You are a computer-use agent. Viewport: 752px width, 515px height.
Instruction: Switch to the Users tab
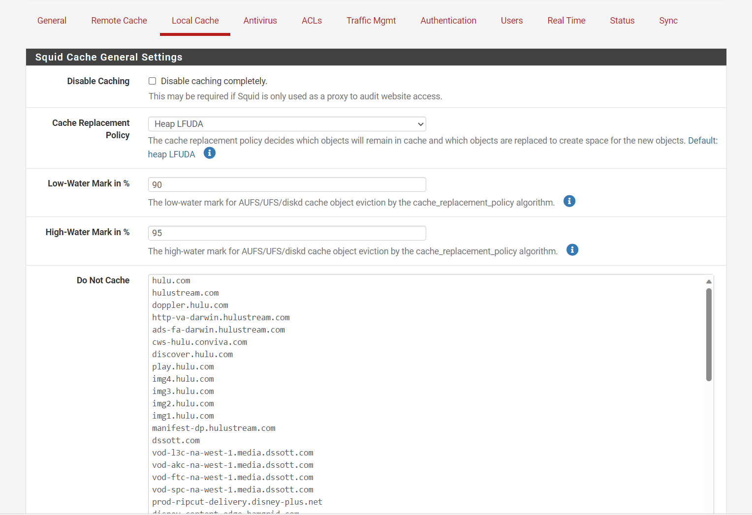tap(512, 21)
